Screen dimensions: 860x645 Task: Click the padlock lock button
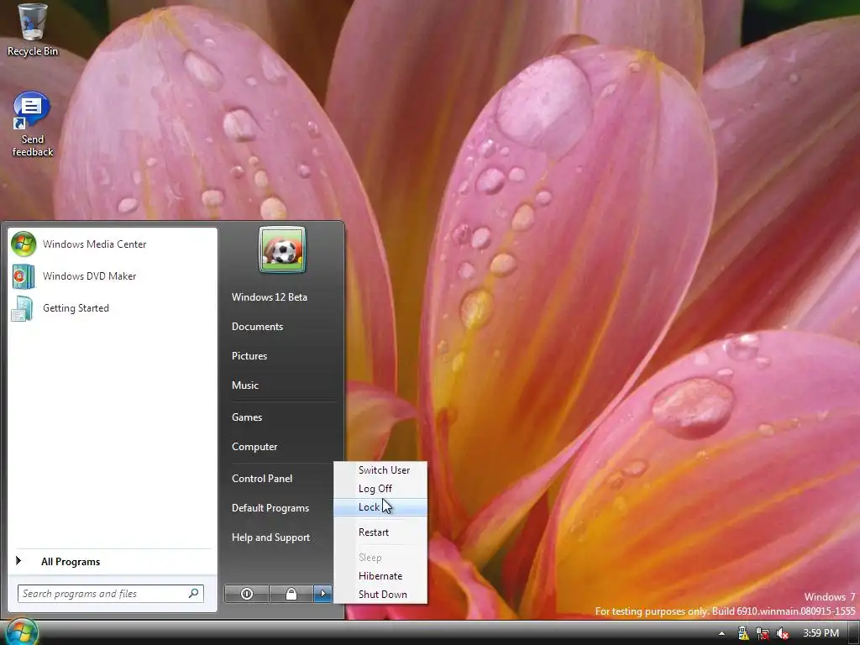pyautogui.click(x=291, y=594)
